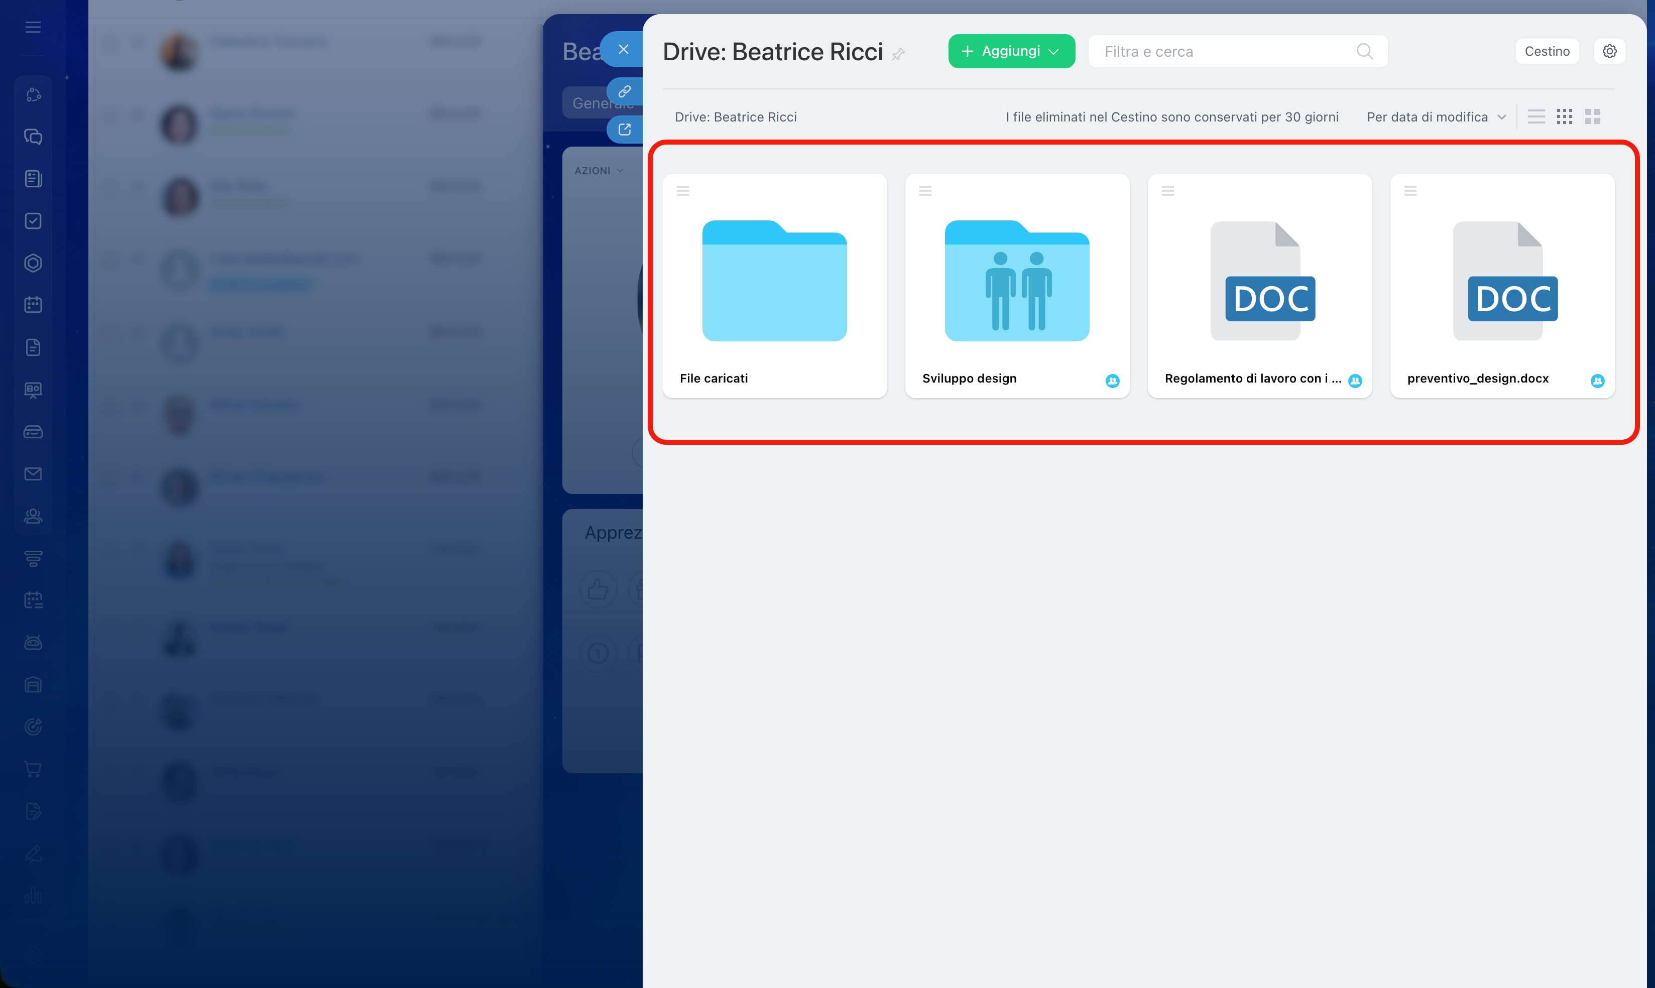Viewport: 1655px width, 988px height.
Task: Open the Per data di modifica sorting
Action: [1435, 117]
